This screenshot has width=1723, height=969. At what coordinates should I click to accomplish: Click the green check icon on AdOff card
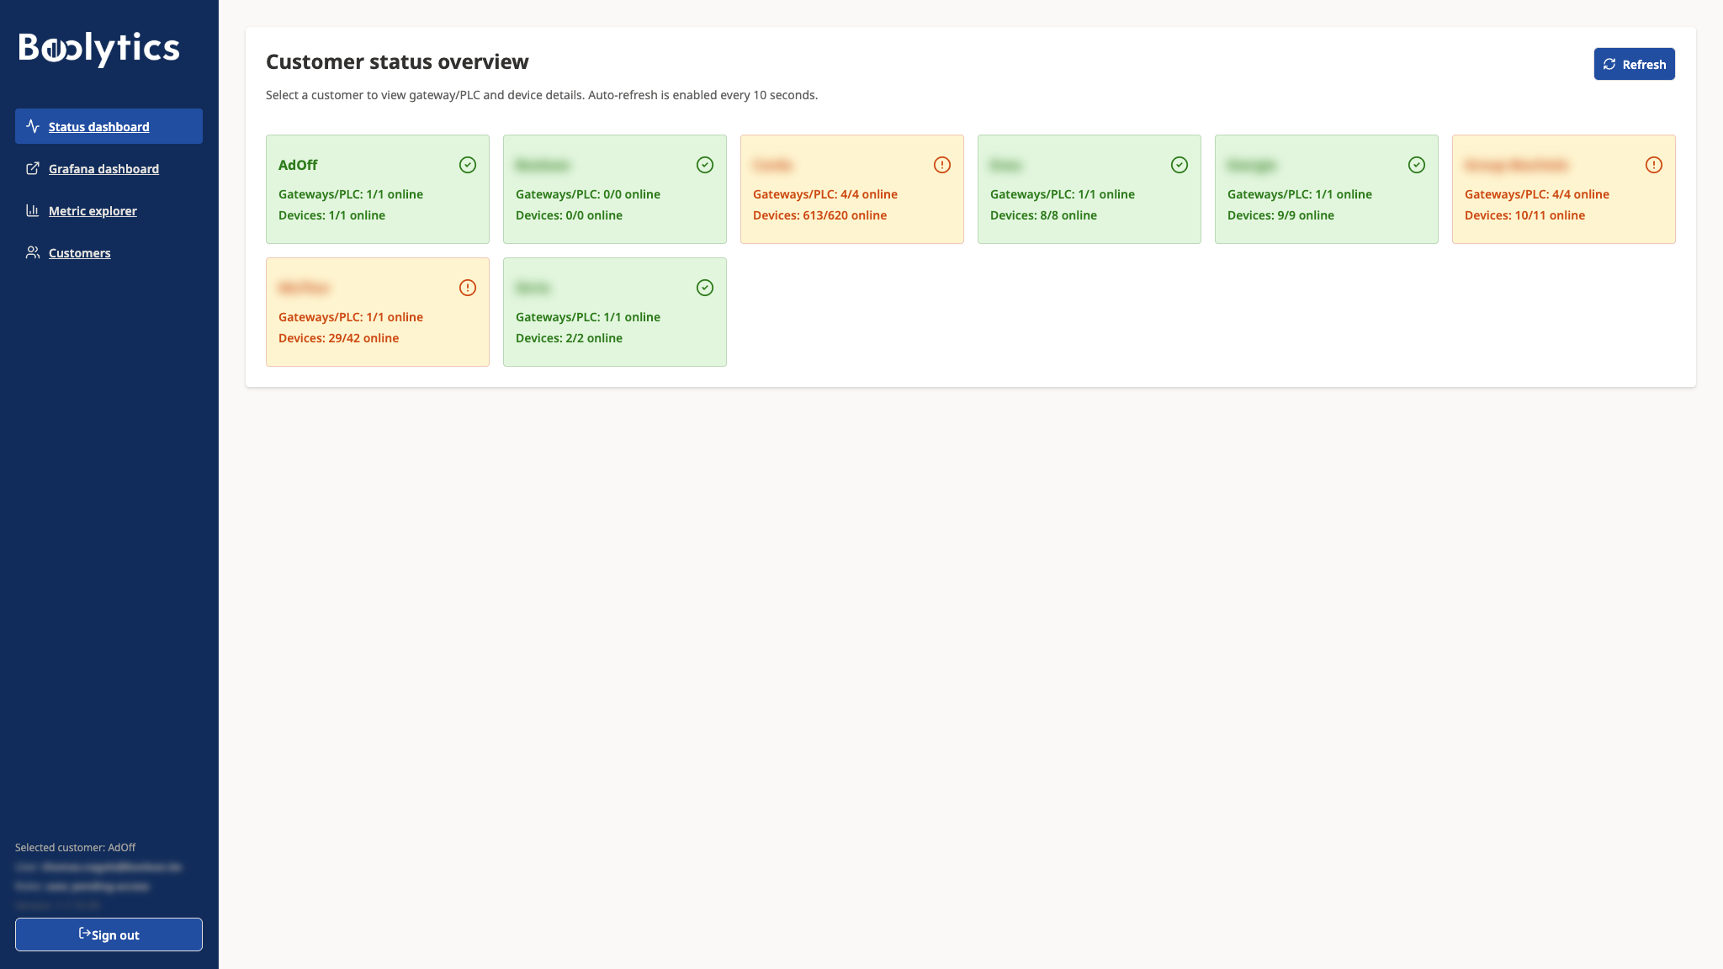point(468,165)
